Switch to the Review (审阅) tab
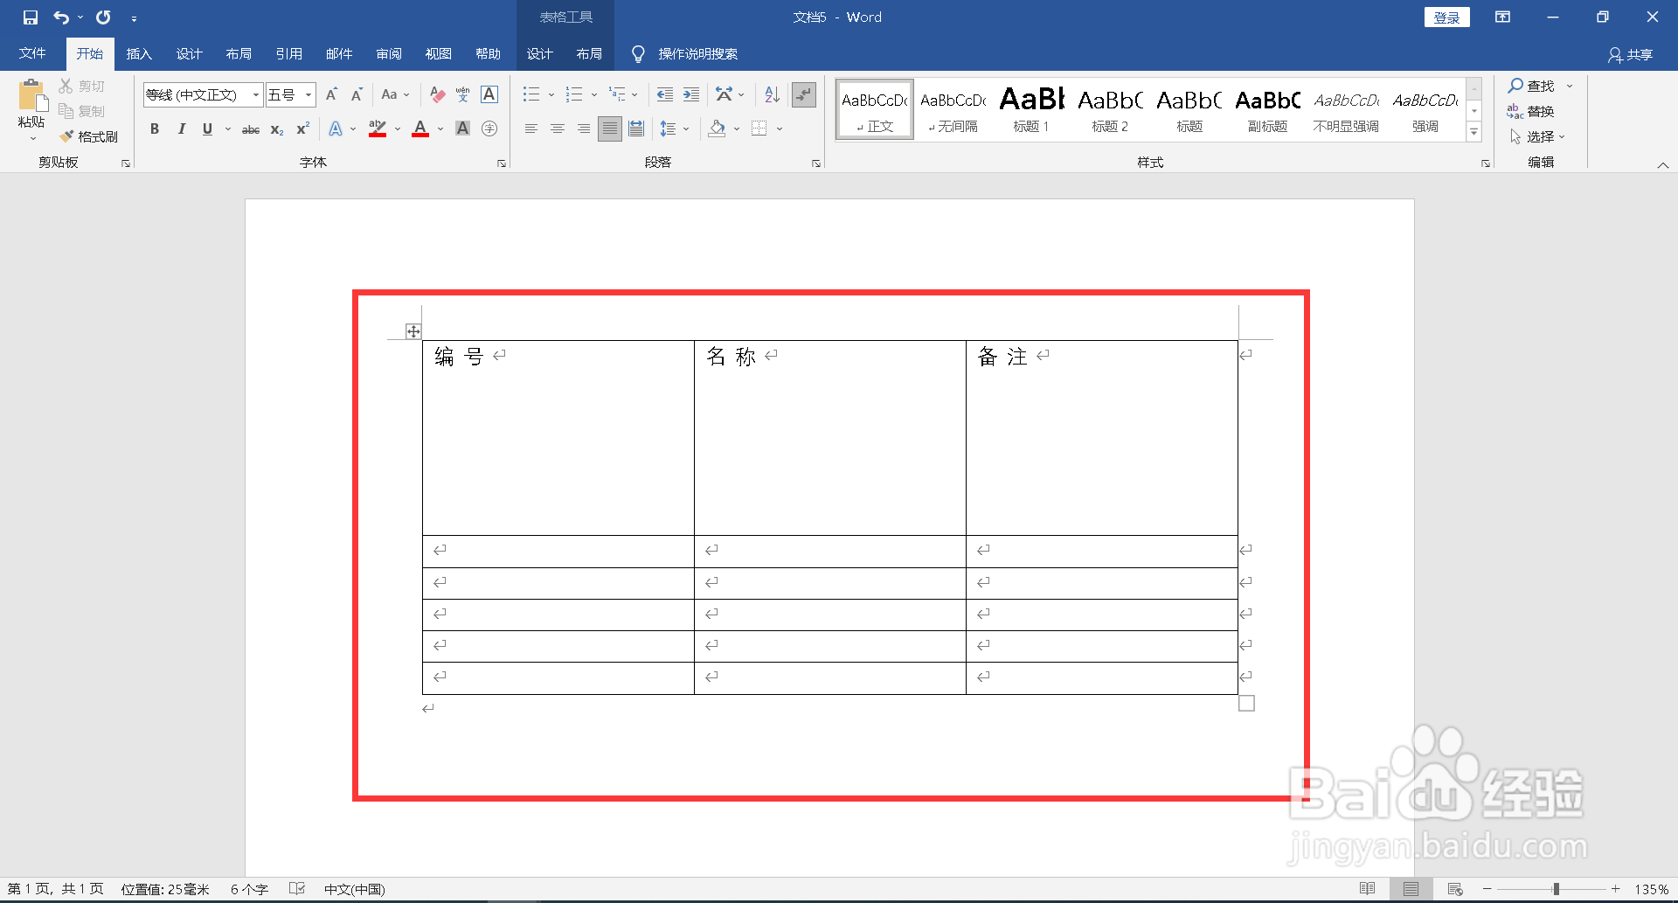The width and height of the screenshot is (1678, 903). [x=389, y=54]
